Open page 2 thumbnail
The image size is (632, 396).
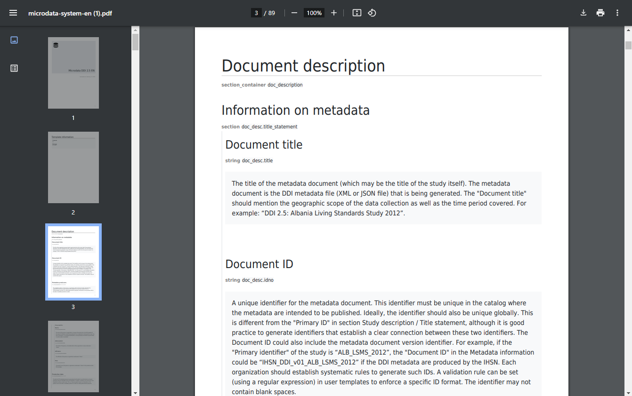[x=73, y=167]
